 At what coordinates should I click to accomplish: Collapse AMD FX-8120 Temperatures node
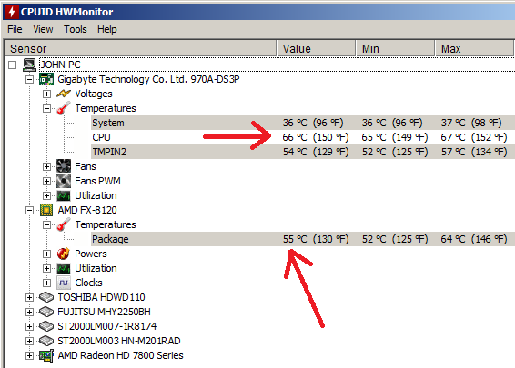(x=46, y=224)
